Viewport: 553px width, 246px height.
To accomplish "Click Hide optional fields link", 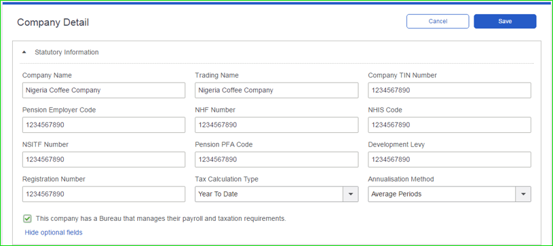I will [x=54, y=232].
